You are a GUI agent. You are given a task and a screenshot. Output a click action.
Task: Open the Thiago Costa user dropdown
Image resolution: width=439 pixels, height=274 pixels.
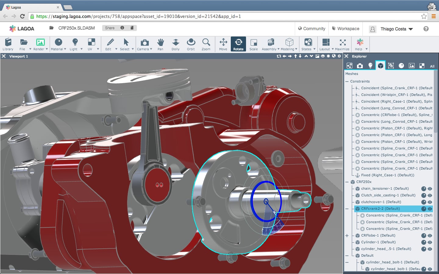396,29
